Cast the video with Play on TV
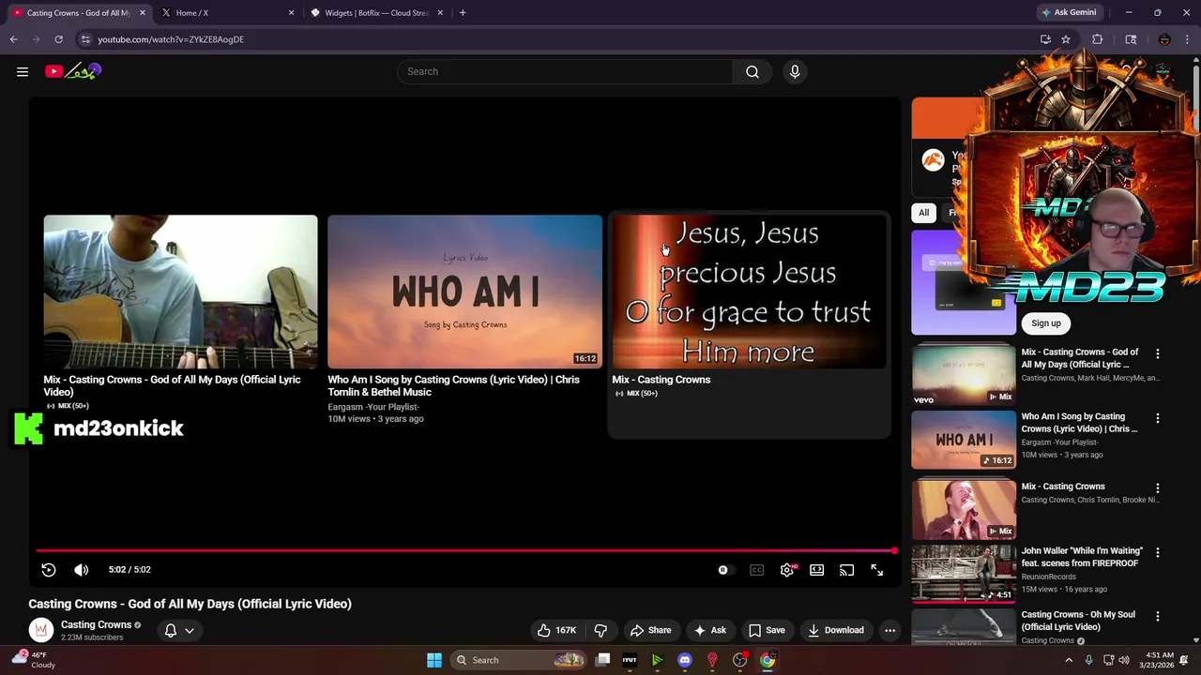The height and width of the screenshot is (675, 1201). [847, 570]
